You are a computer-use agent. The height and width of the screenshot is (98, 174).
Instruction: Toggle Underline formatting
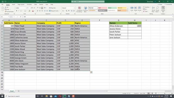(21, 11)
